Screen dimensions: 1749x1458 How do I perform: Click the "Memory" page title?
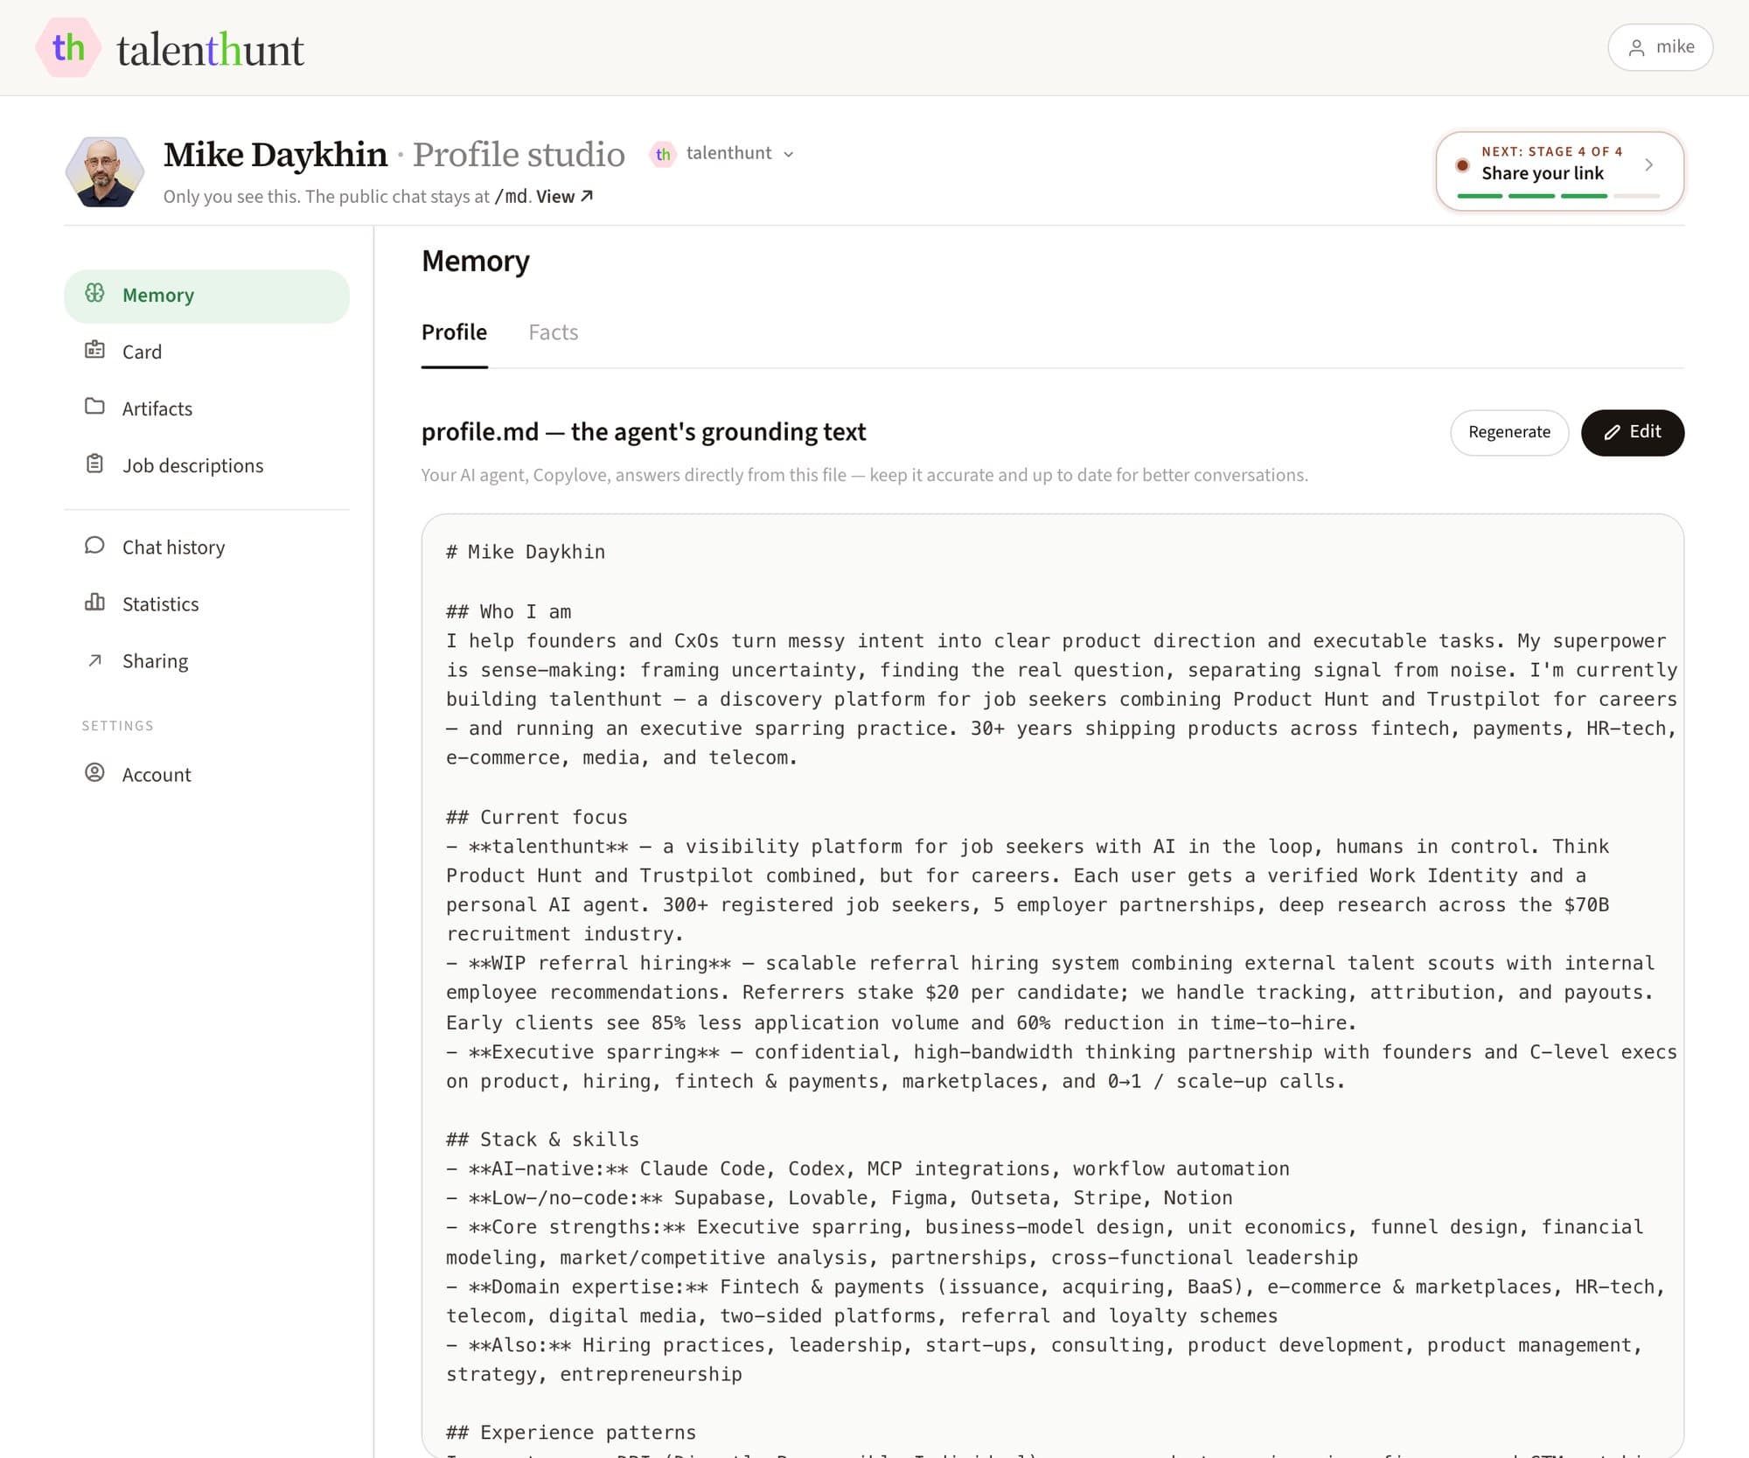tap(476, 262)
